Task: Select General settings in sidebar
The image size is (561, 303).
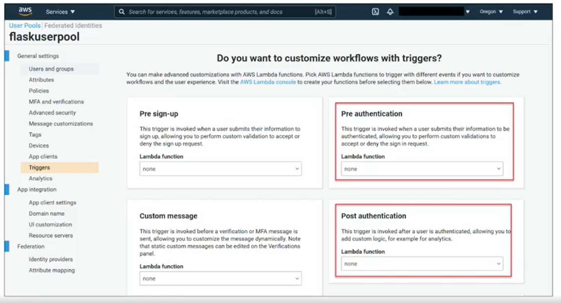Action: (x=38, y=56)
